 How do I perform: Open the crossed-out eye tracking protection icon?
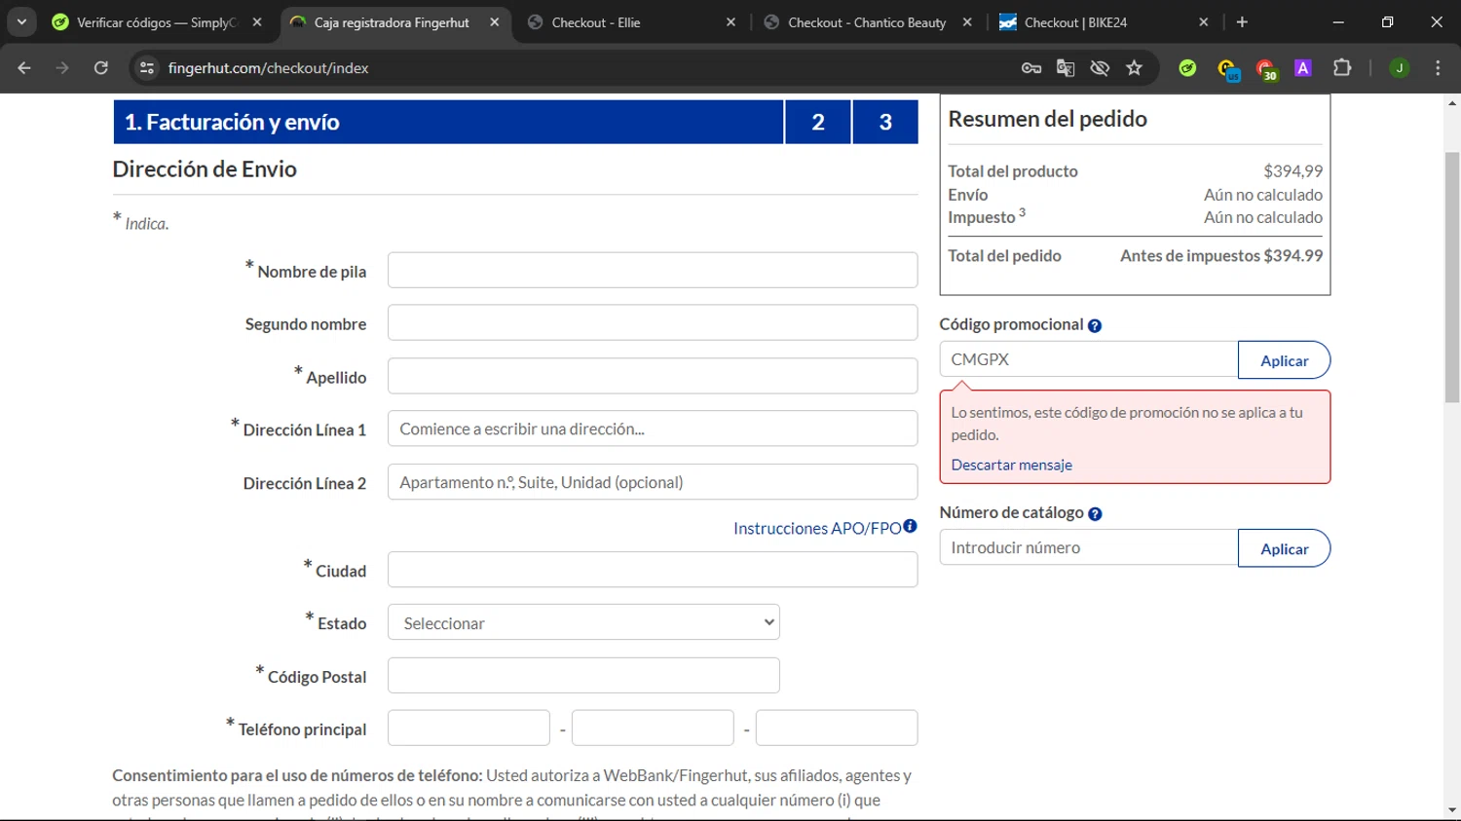click(x=1100, y=68)
